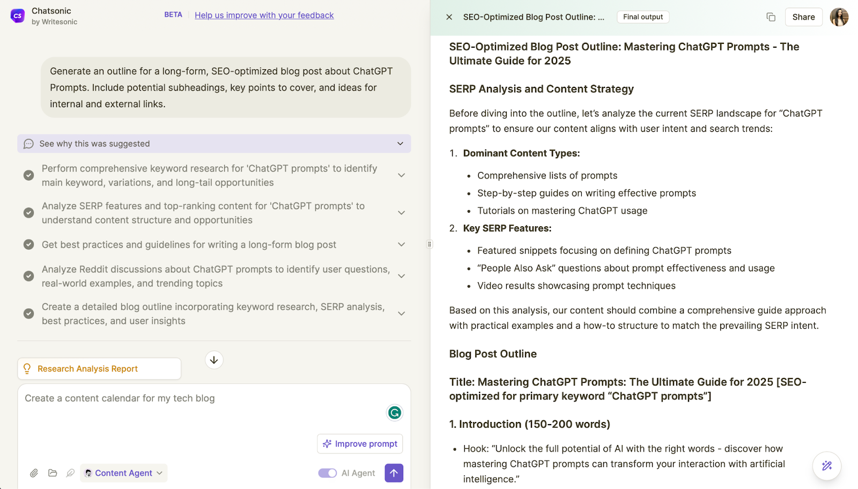This screenshot has width=858, height=489.
Task: Click the Chatsonic logo icon
Action: [18, 16]
